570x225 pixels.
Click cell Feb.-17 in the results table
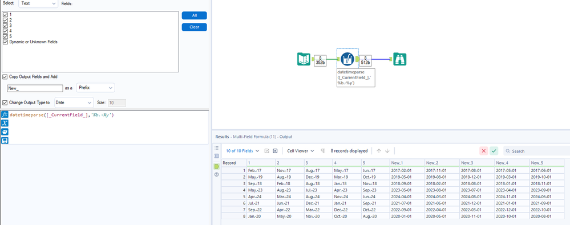pyautogui.click(x=261, y=170)
